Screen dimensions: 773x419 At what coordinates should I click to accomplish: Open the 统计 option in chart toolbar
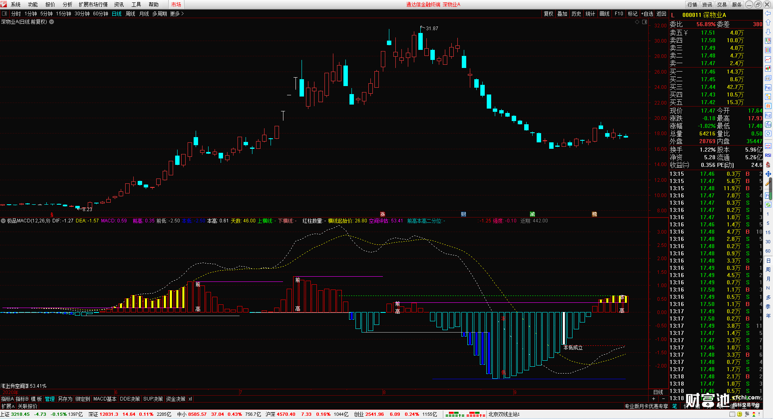tap(590, 14)
